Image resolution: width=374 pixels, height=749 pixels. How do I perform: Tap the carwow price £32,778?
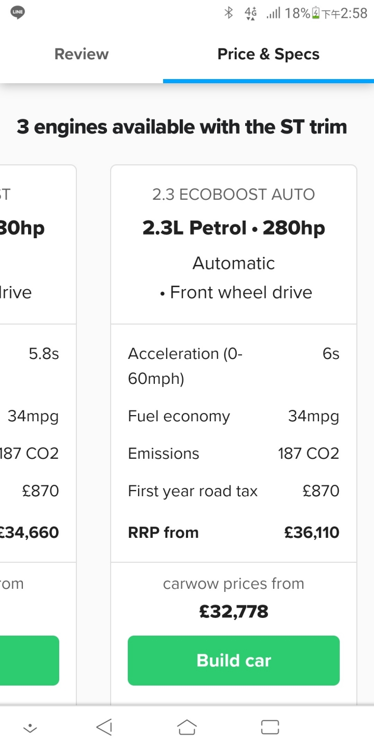[x=234, y=611]
